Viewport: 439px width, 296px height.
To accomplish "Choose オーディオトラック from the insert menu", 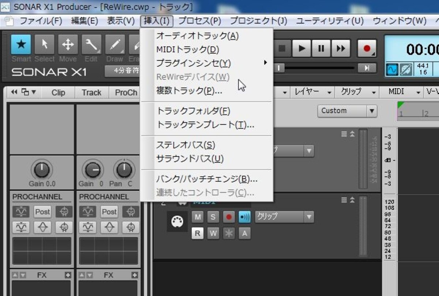I will point(206,35).
